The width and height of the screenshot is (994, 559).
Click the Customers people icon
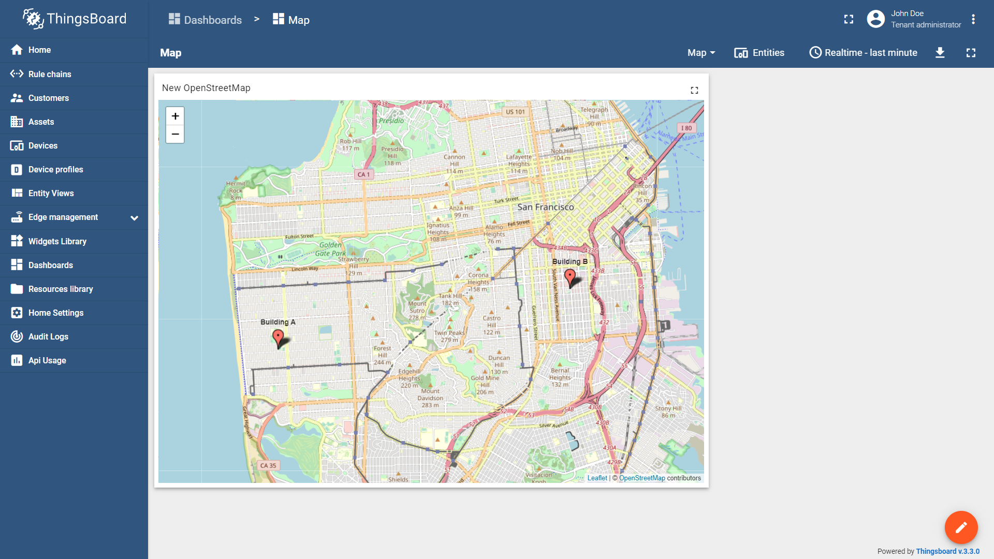point(17,98)
